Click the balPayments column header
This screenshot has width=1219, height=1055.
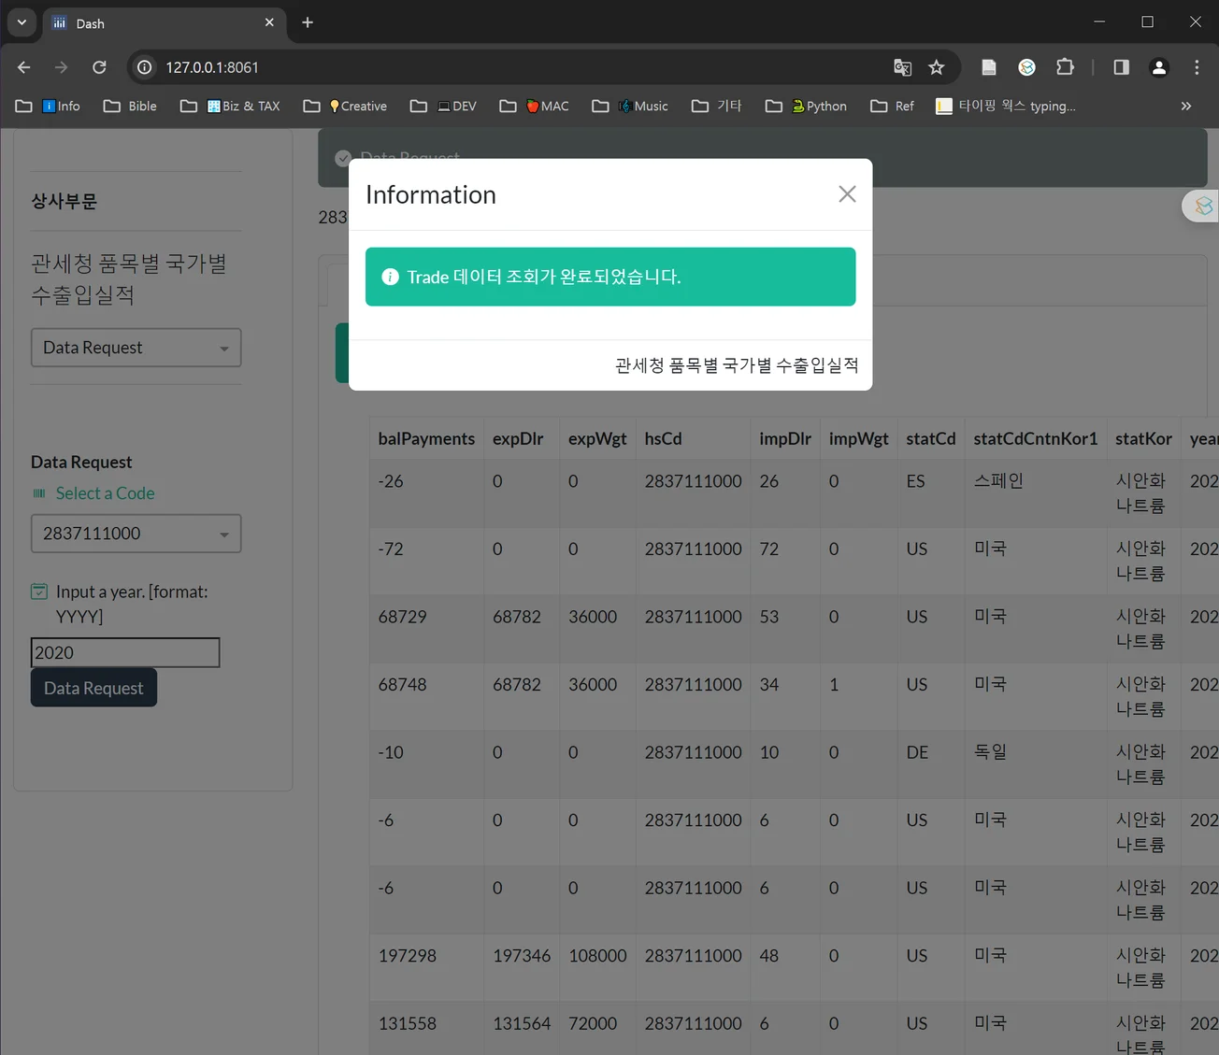pyautogui.click(x=426, y=438)
